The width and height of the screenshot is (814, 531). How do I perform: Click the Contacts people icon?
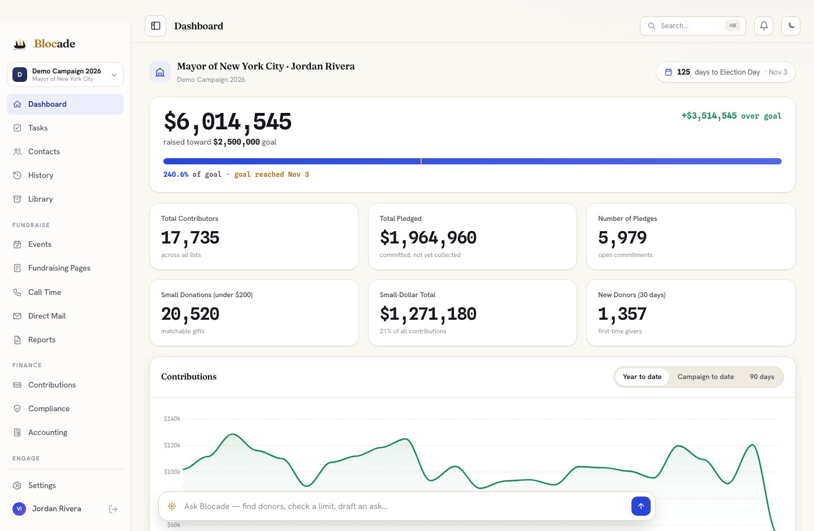pos(18,152)
